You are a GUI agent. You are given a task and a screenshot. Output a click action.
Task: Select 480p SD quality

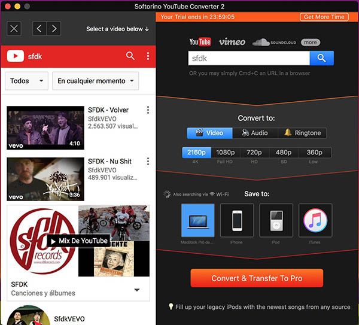pyautogui.click(x=284, y=153)
